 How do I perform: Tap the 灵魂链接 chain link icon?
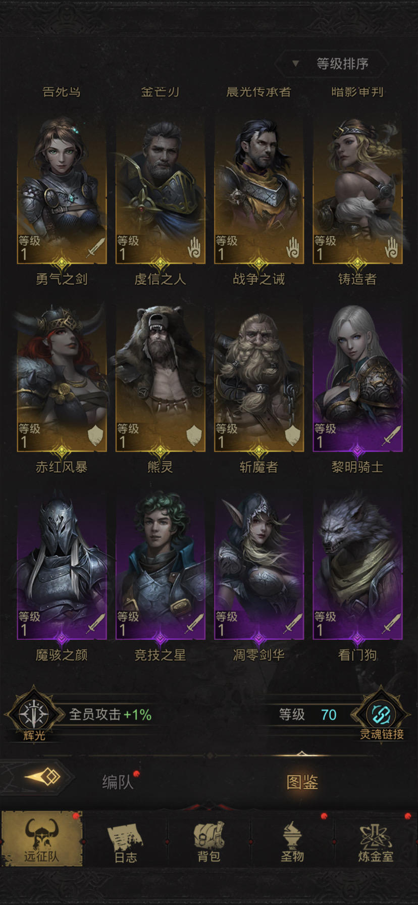382,714
